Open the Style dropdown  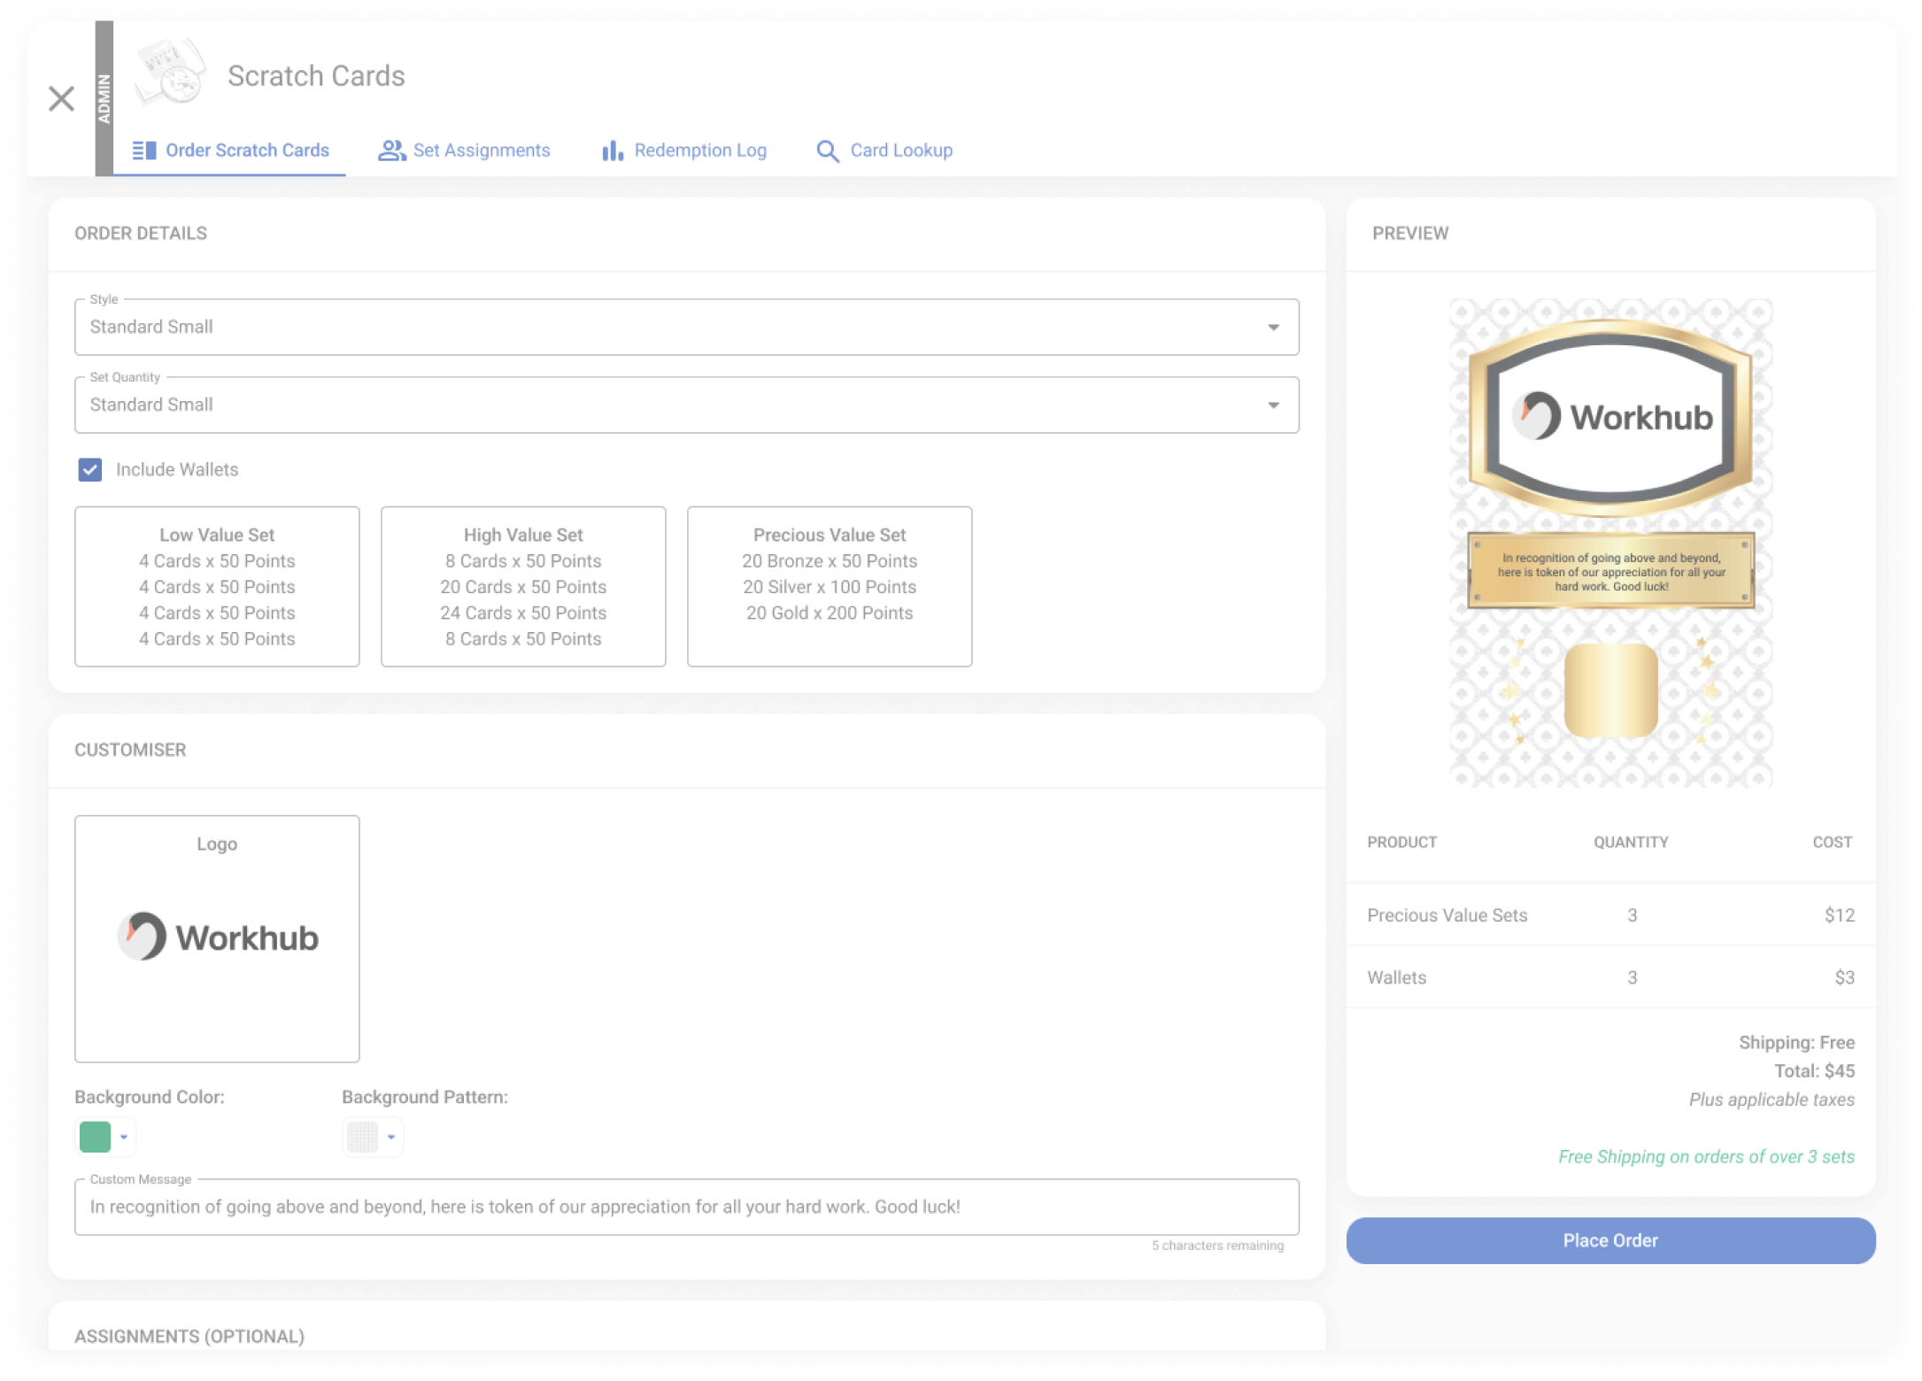coord(686,327)
